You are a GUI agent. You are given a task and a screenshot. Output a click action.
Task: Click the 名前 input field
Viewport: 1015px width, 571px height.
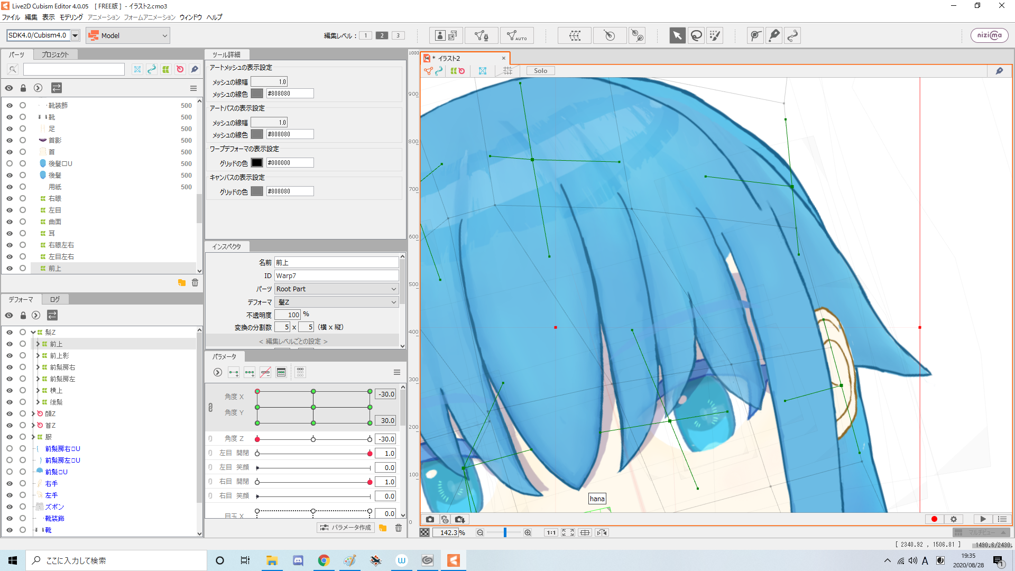pos(336,262)
